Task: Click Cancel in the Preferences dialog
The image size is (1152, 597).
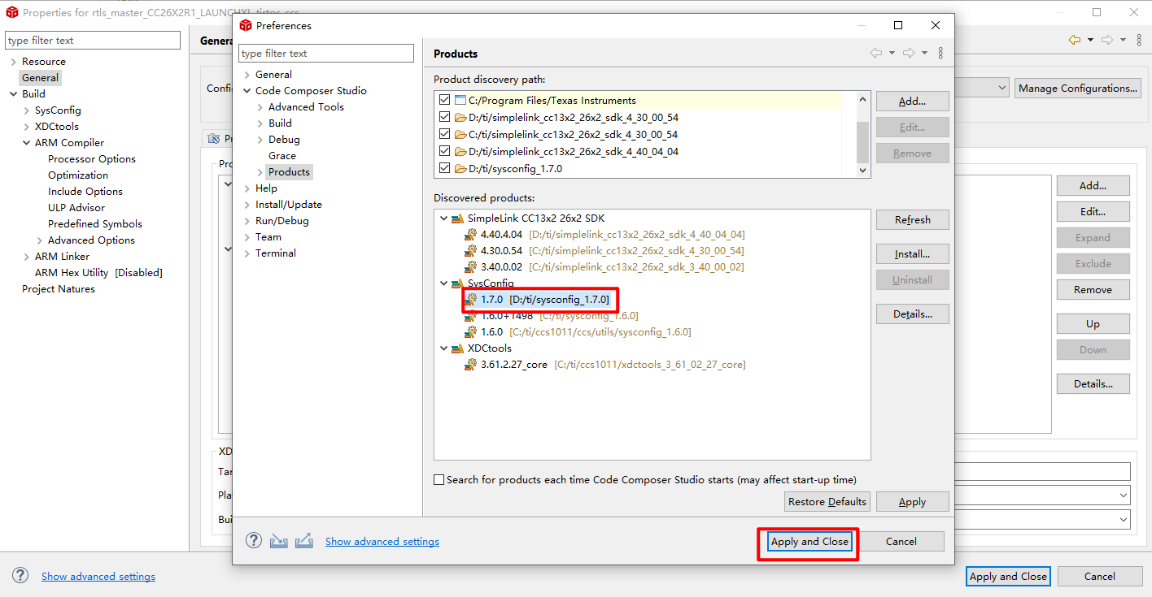Action: pos(901,542)
